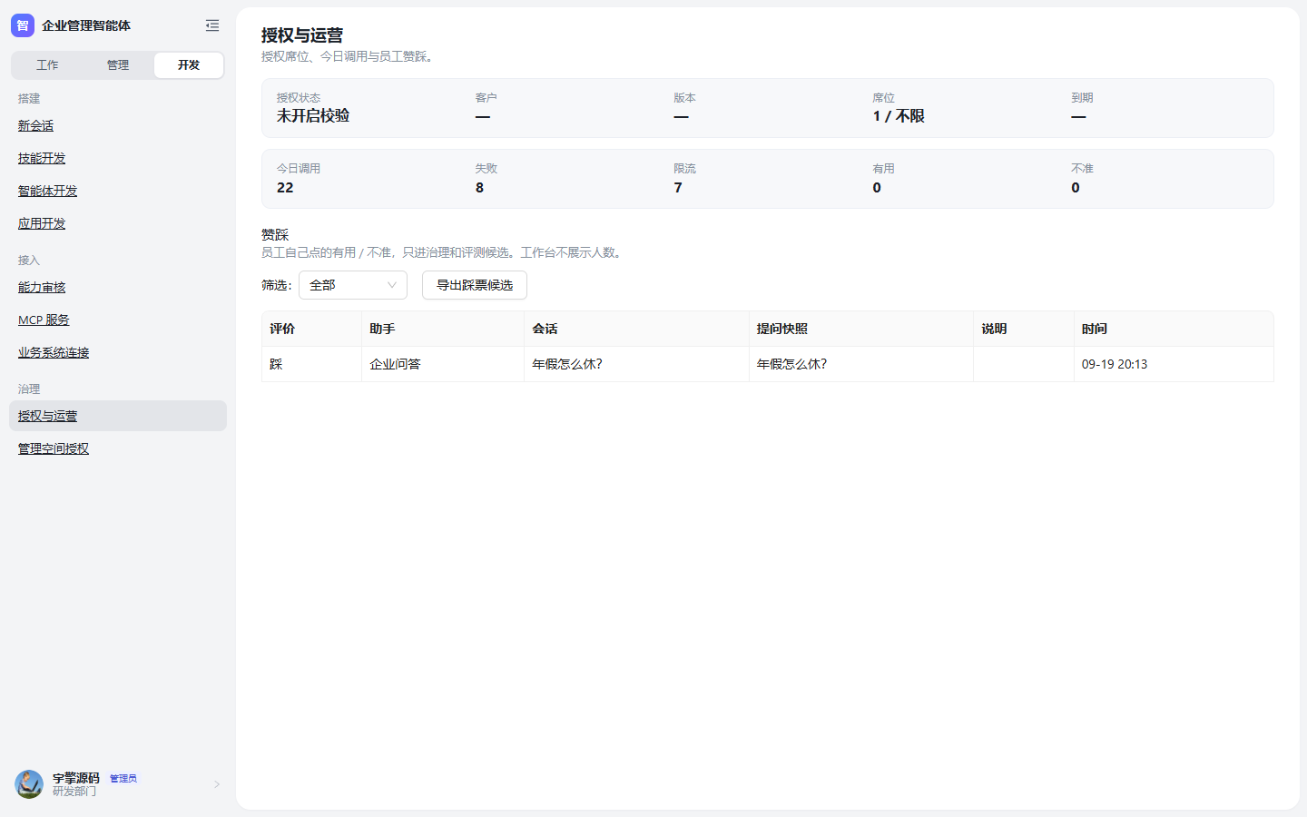Collapse the sidebar with the menu-fold icon

pyautogui.click(x=212, y=25)
